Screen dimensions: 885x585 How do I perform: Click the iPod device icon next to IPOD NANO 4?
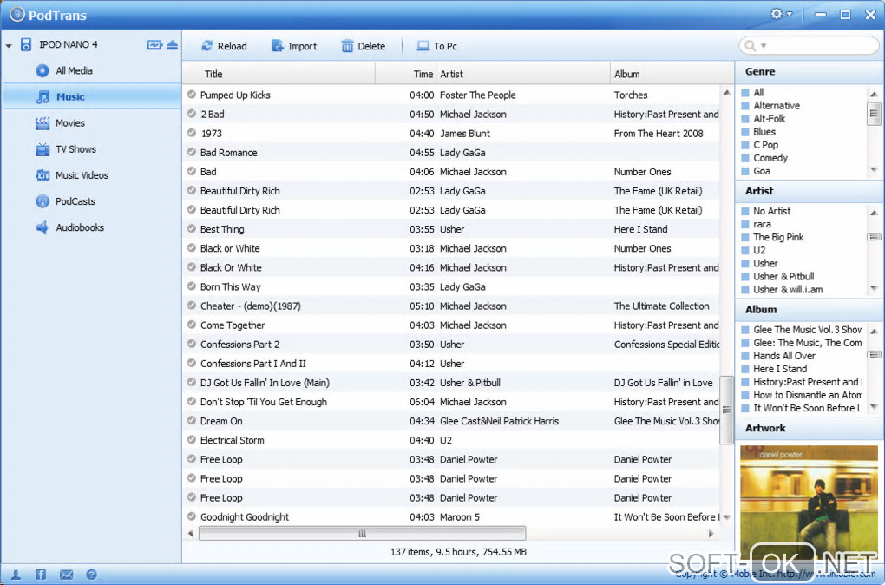pos(26,44)
